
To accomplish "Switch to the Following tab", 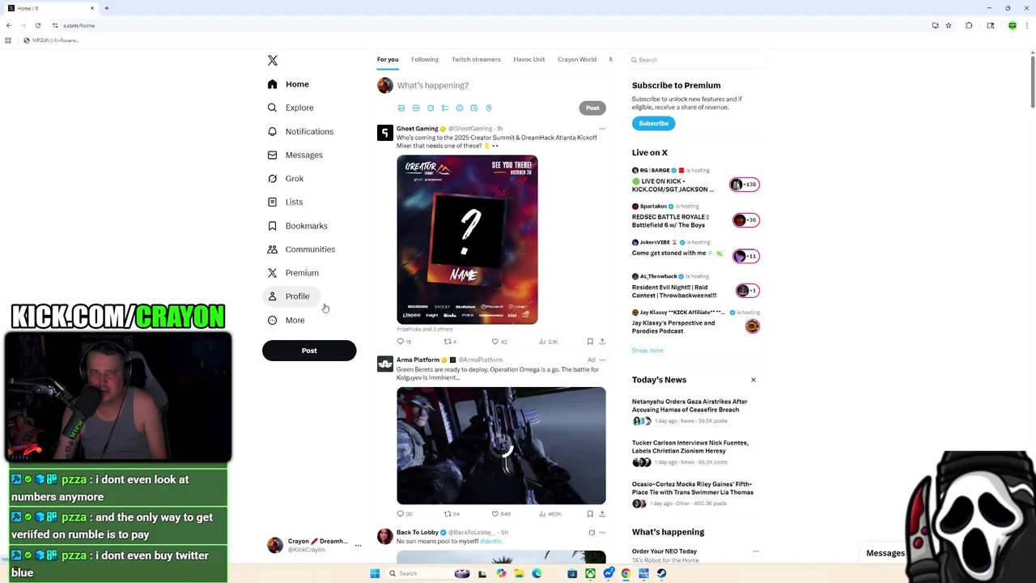I will tap(425, 59).
